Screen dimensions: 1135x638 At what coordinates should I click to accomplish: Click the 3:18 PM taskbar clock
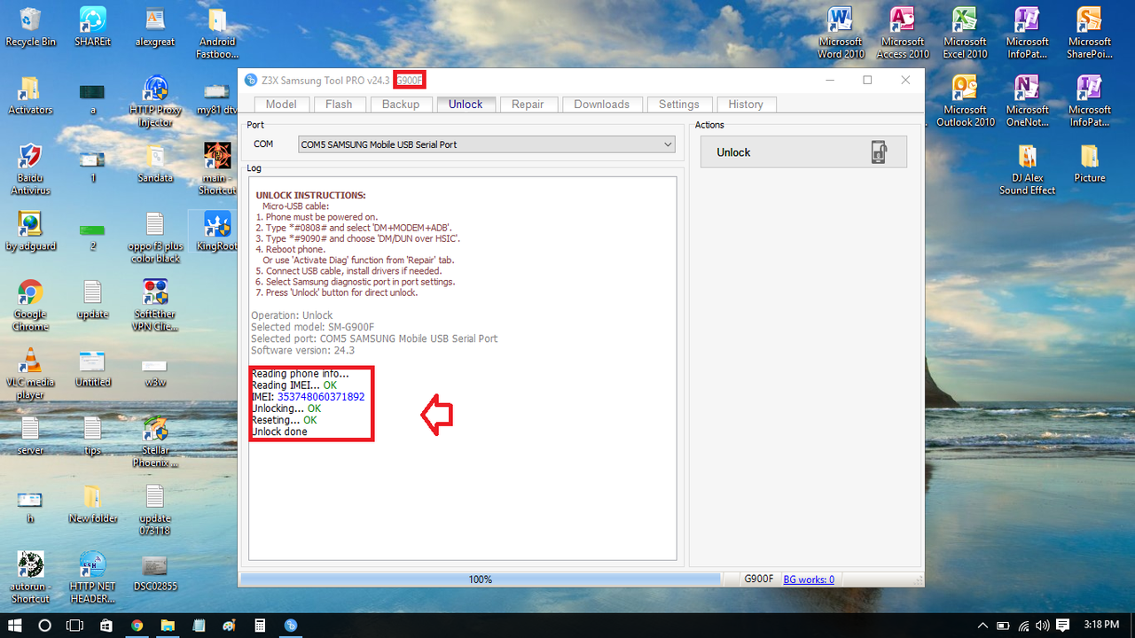(1103, 626)
